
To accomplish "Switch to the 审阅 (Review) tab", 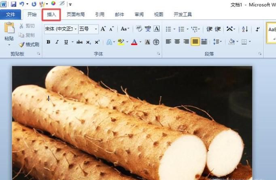I will point(139,15).
